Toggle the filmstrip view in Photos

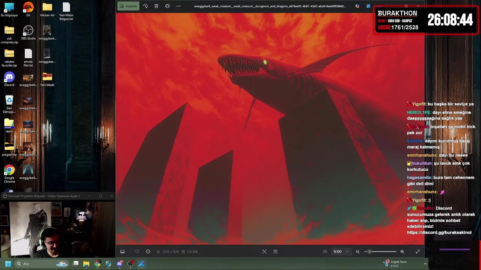122,252
